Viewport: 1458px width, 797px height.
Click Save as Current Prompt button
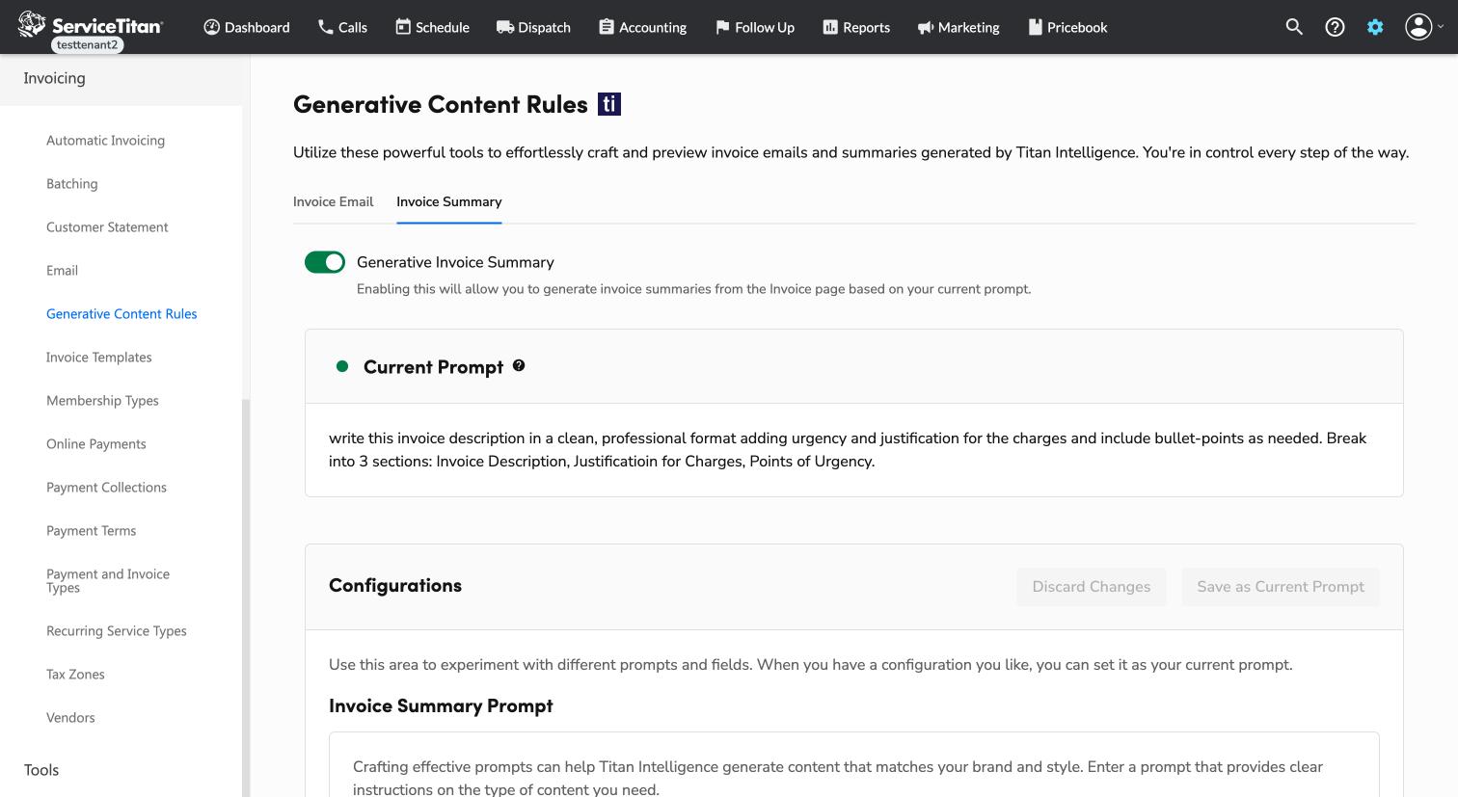(1280, 587)
